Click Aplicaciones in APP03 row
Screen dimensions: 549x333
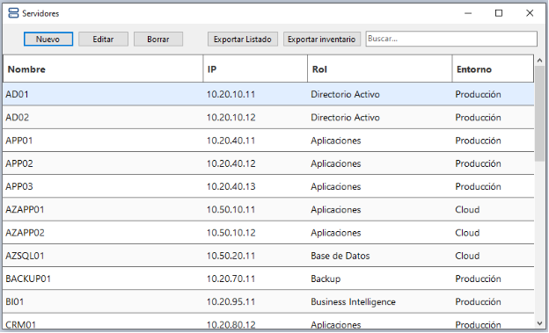(x=336, y=187)
